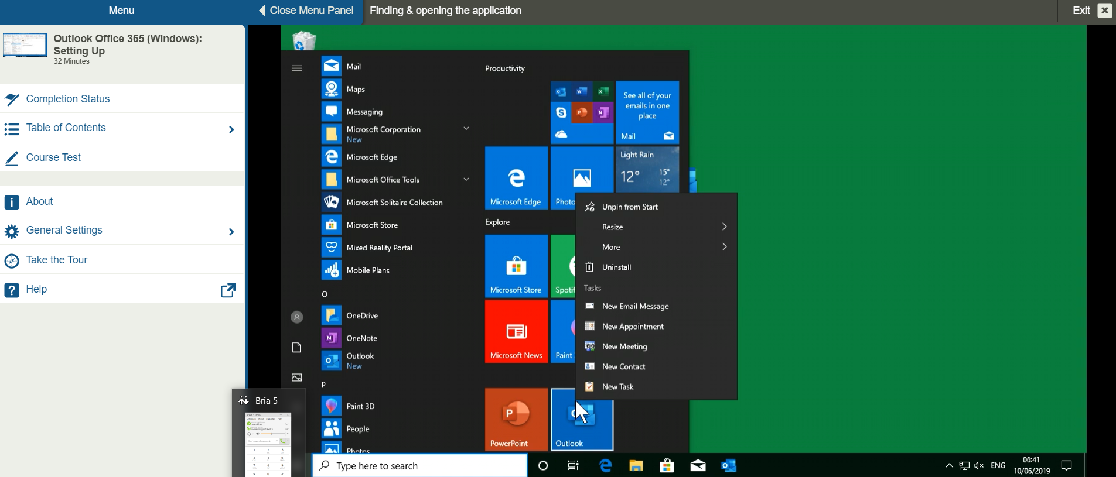Choose New Email Message task
This screenshot has height=477, width=1116.
[635, 307]
